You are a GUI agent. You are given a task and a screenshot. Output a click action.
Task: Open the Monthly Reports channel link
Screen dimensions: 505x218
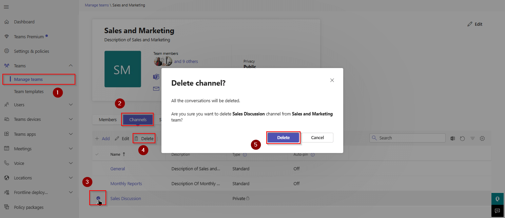pos(126,183)
